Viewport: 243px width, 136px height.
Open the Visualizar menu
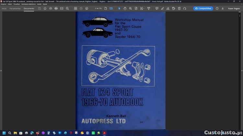click(17, 4)
